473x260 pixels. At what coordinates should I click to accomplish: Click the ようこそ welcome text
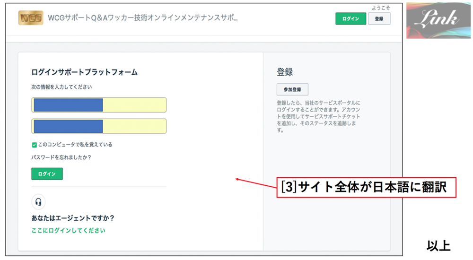click(x=381, y=8)
